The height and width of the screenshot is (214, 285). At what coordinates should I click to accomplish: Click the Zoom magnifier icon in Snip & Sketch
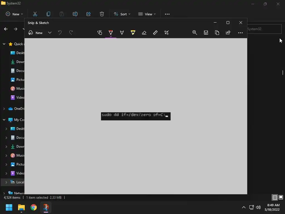[x=195, y=33]
